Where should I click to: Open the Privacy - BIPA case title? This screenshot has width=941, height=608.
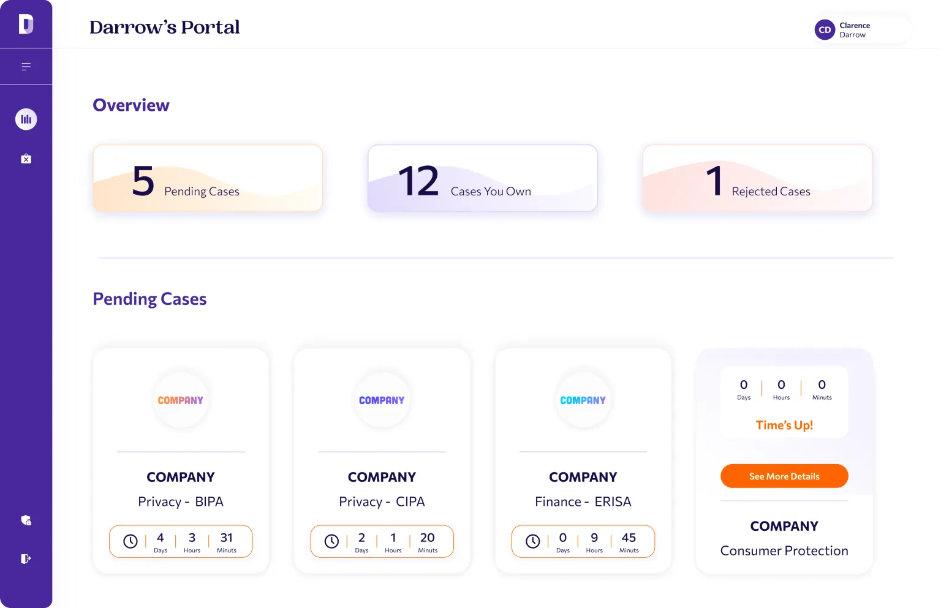pyautogui.click(x=181, y=501)
